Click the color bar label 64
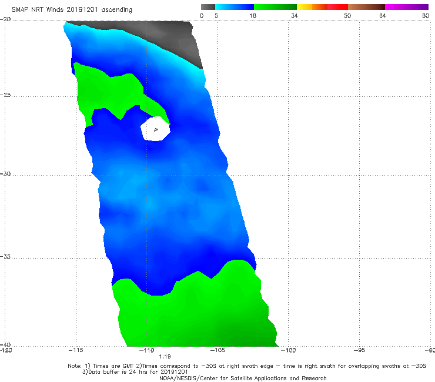Image resolution: width=435 pixels, height=382 pixels. 383,15
